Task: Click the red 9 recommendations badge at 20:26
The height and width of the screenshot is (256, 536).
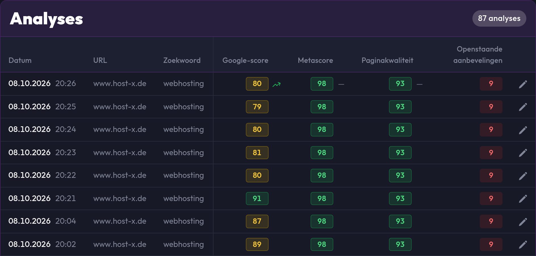Action: point(491,84)
